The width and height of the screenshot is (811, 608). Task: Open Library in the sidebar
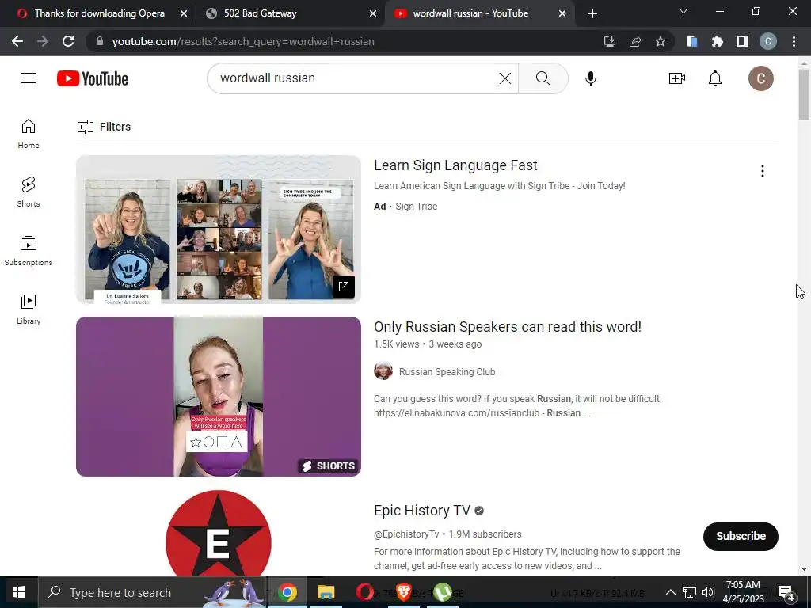pos(29,310)
